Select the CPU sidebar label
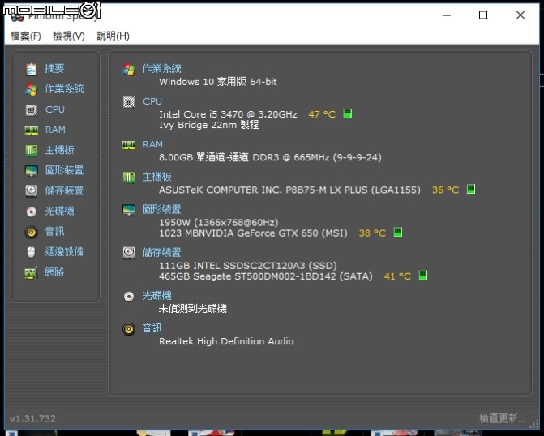544x436 pixels. click(x=55, y=109)
